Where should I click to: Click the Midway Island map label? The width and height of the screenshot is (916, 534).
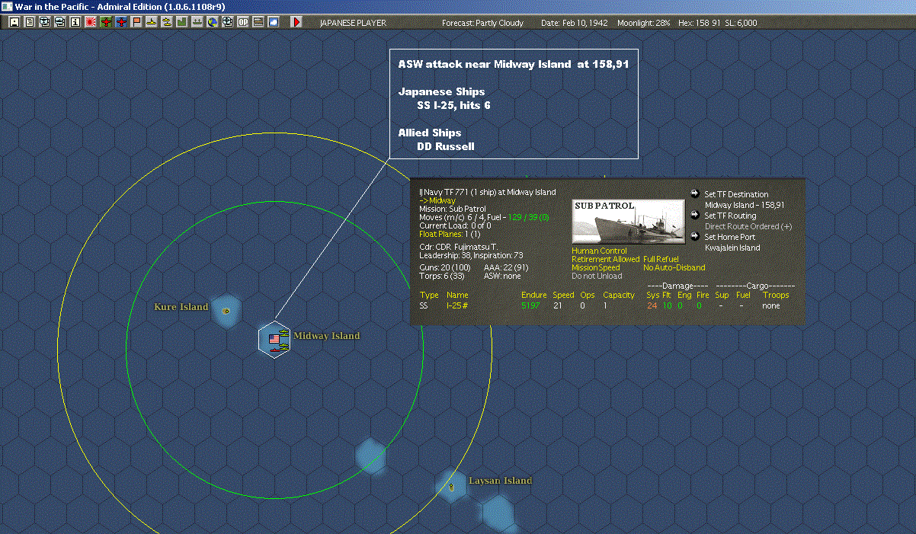[x=326, y=336]
